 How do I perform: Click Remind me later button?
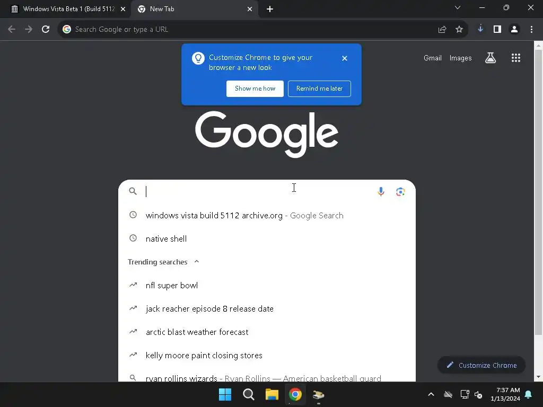click(319, 89)
